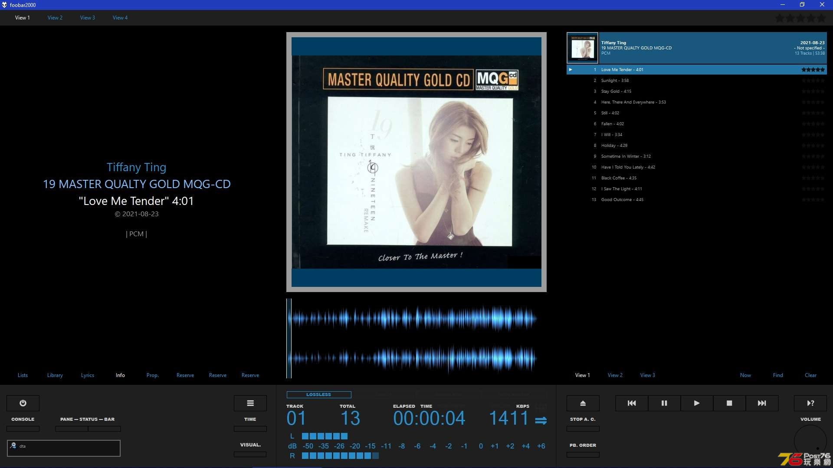
Task: Skip to the previous track
Action: click(632, 403)
